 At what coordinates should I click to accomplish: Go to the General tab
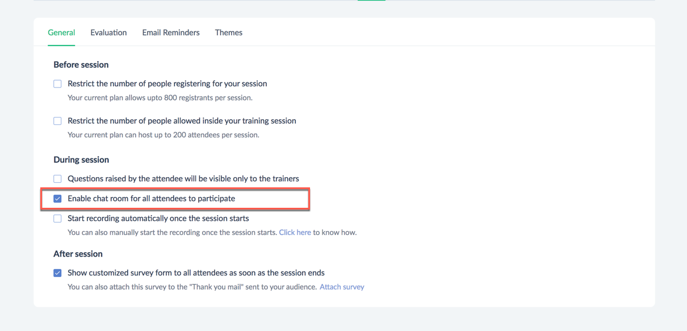tap(61, 32)
